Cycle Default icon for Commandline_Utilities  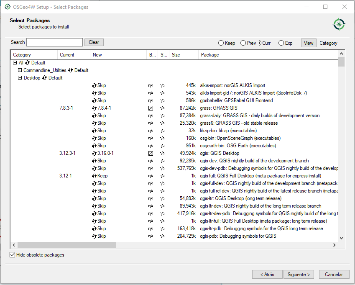tap(70, 70)
